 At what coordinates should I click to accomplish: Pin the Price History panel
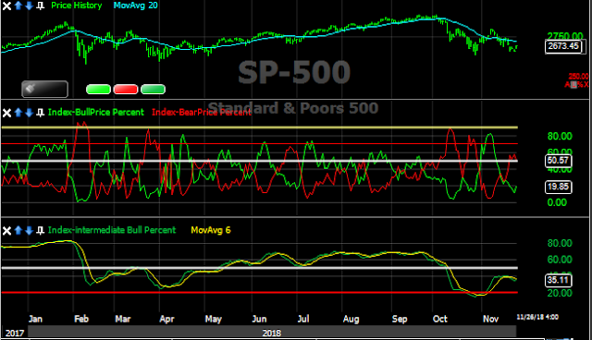(x=40, y=6)
